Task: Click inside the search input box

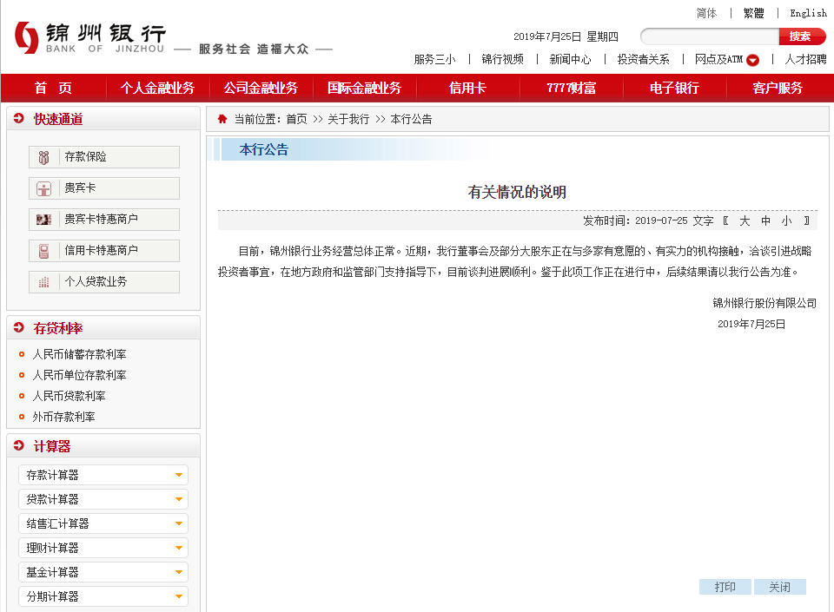Action: [708, 36]
